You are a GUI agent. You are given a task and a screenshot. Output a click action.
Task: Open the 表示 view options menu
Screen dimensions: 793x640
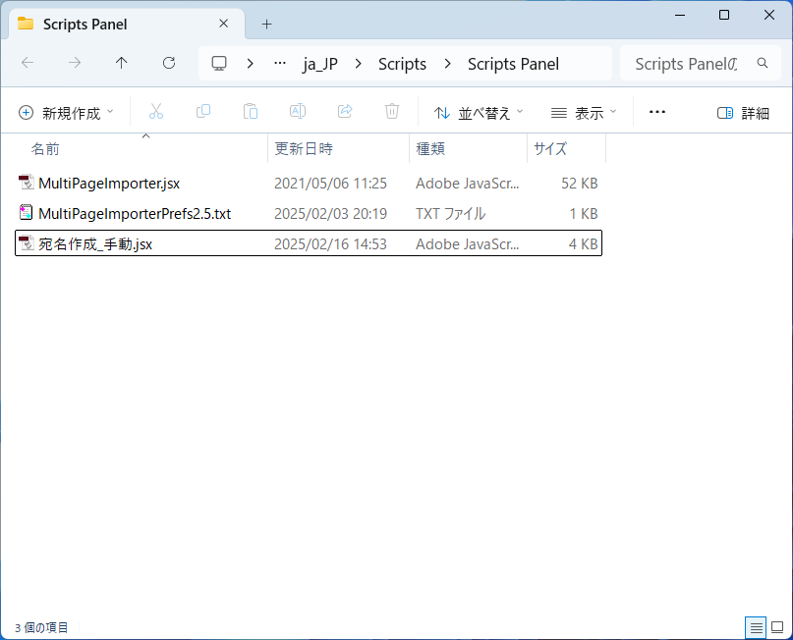pos(584,113)
